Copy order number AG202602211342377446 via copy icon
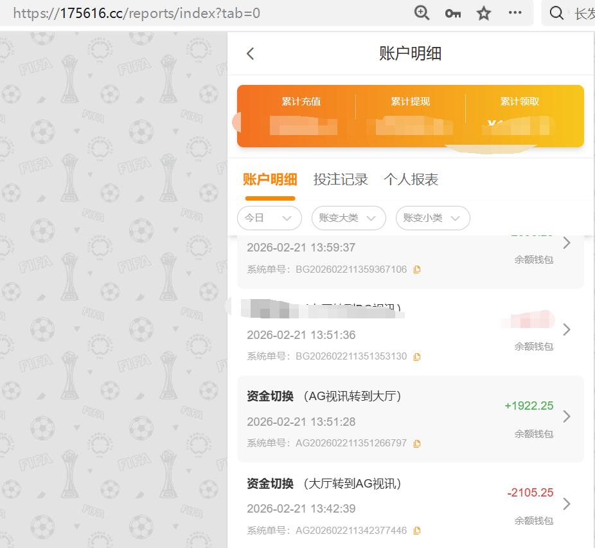 [417, 530]
